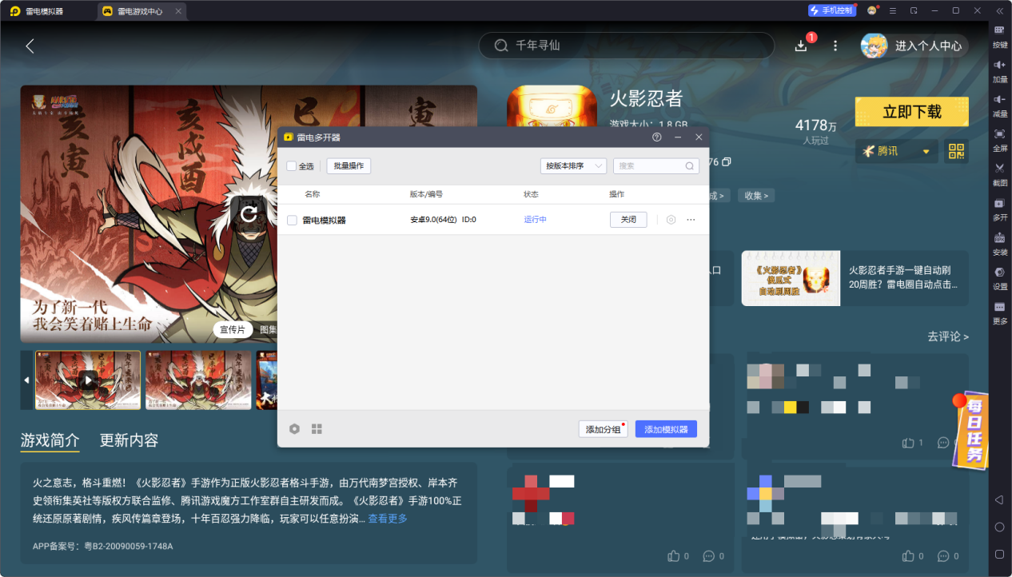
Task: Click 关闭 to stop 雷电模拟器
Action: click(628, 220)
